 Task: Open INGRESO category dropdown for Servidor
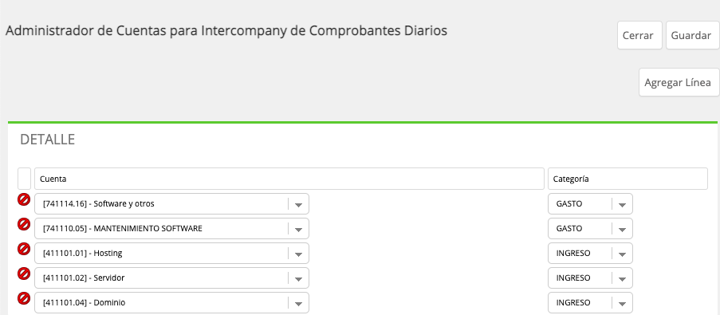click(591, 278)
